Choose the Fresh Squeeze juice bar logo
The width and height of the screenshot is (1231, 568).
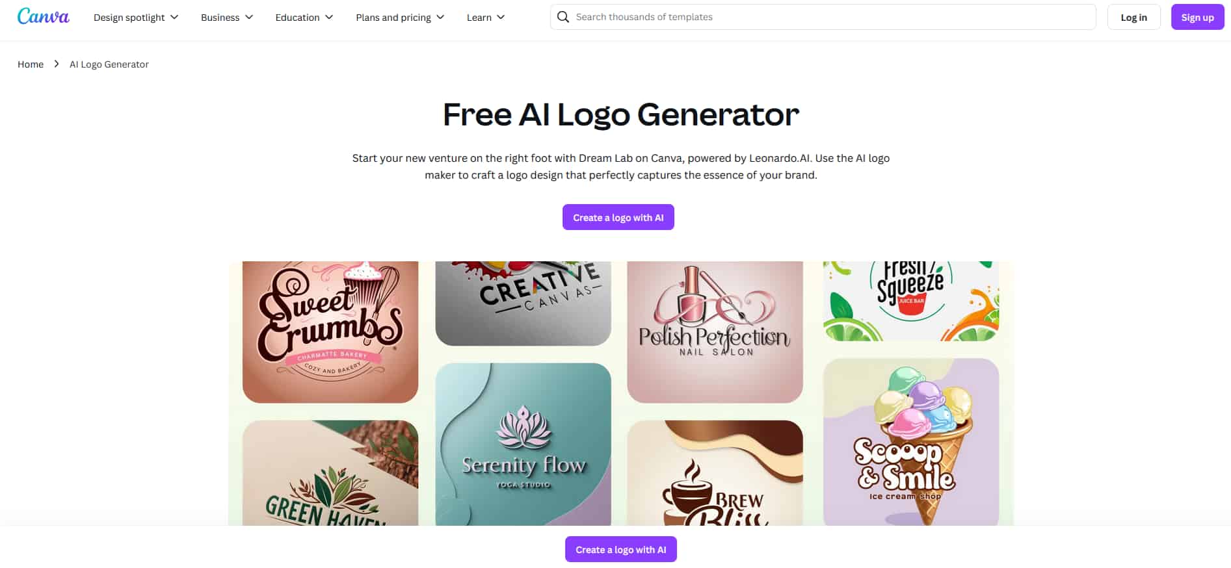910,301
